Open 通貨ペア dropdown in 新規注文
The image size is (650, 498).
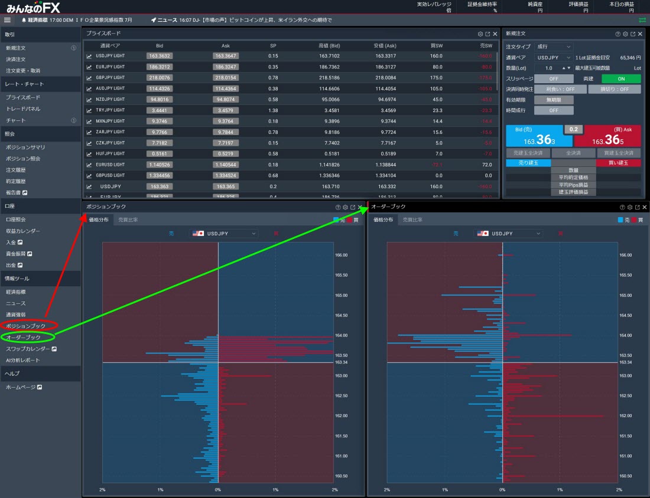click(554, 58)
